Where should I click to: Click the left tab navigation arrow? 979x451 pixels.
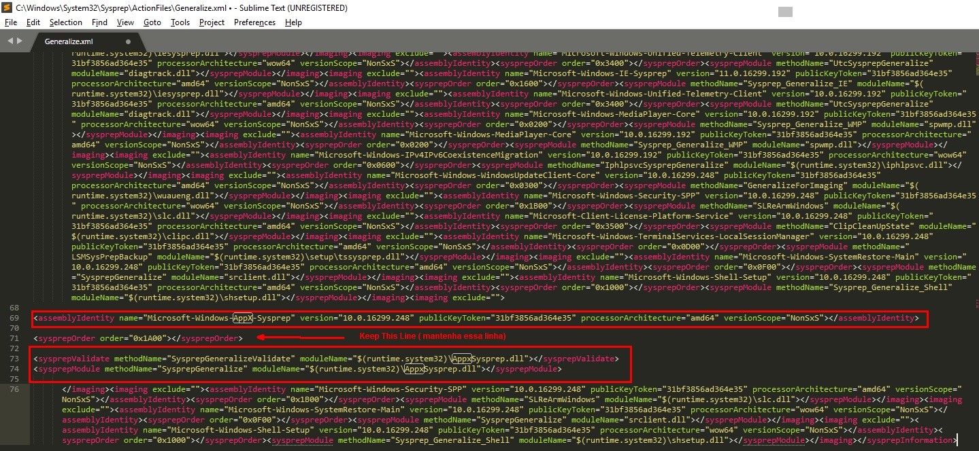point(10,41)
